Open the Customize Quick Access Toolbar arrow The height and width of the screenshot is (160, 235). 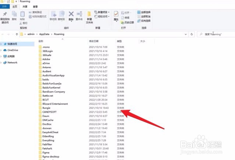click(16, 1)
